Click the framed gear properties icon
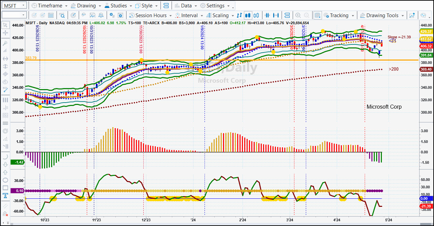This screenshot has height=226, width=434. coord(120,15)
